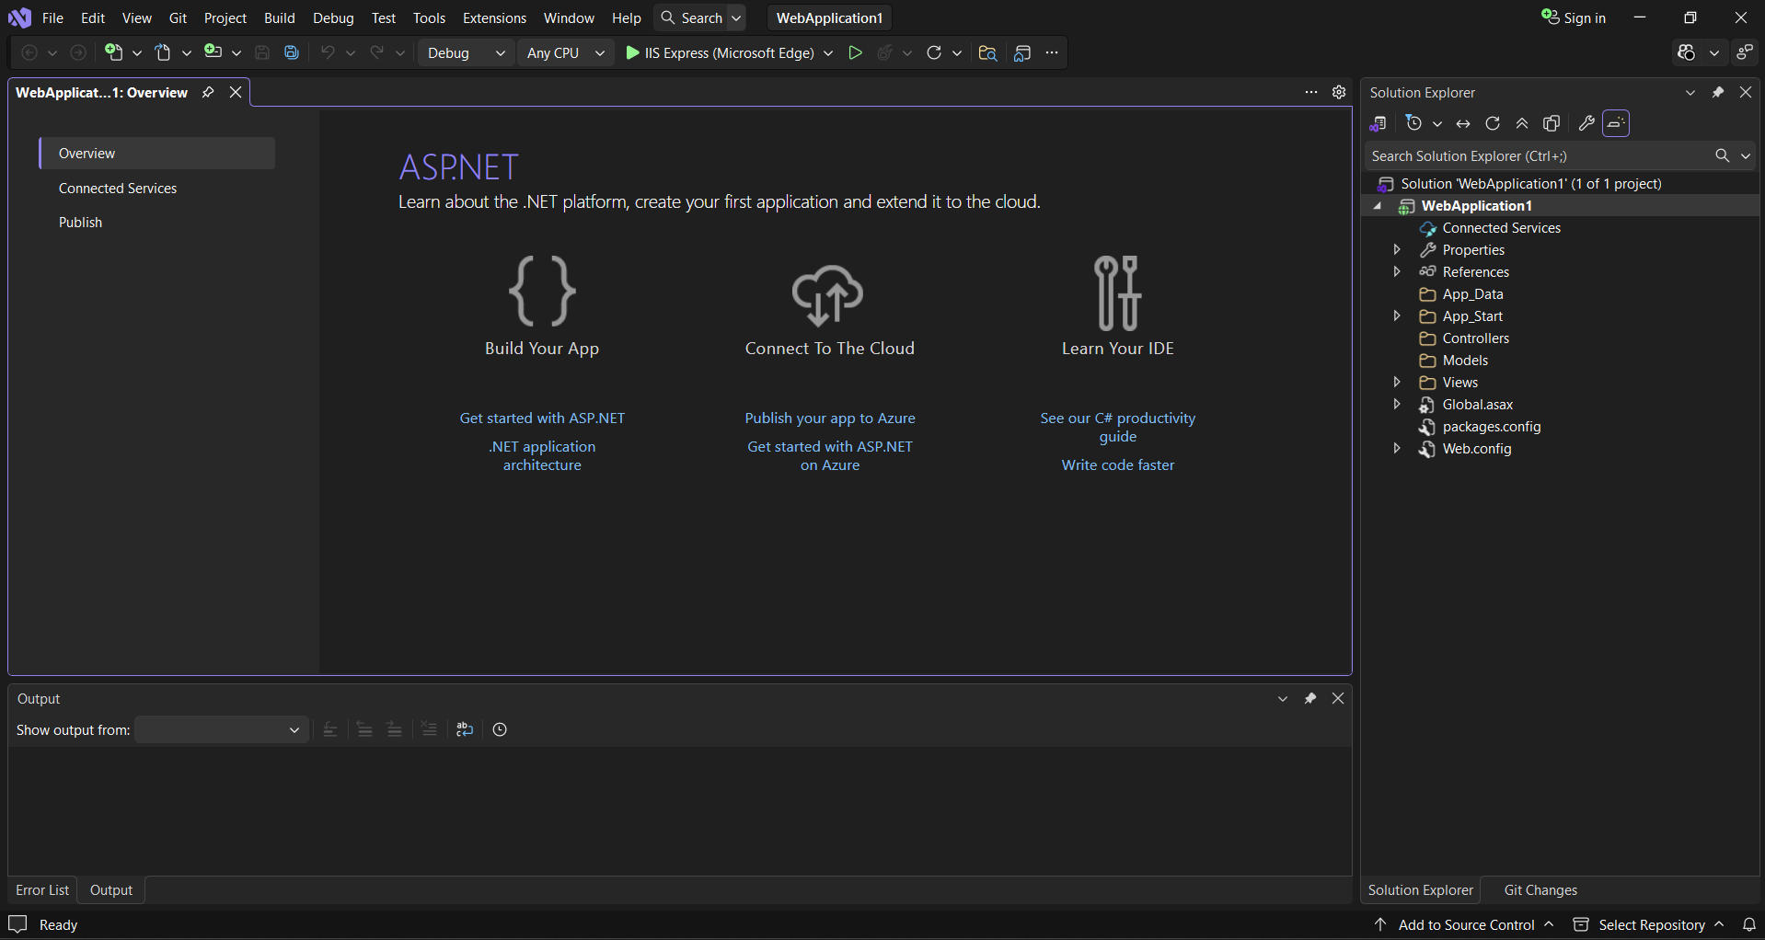Collapse all items in Solution Explorer
The image size is (1765, 940).
tap(1522, 123)
